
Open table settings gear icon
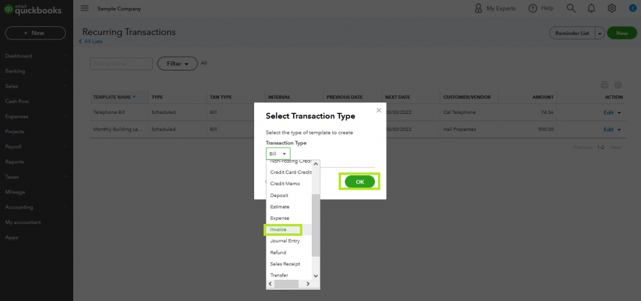point(618,85)
